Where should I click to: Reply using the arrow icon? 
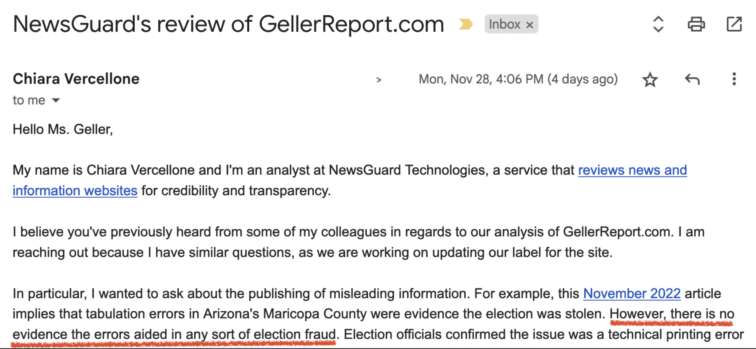click(x=692, y=80)
